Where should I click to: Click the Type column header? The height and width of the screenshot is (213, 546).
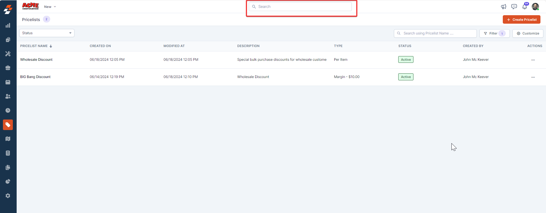click(x=338, y=46)
